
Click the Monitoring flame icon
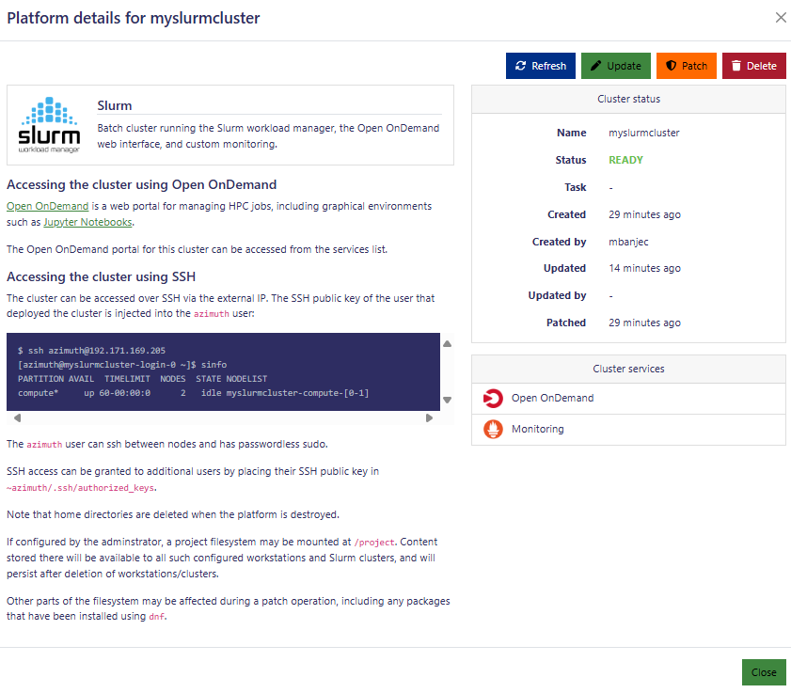tap(493, 429)
